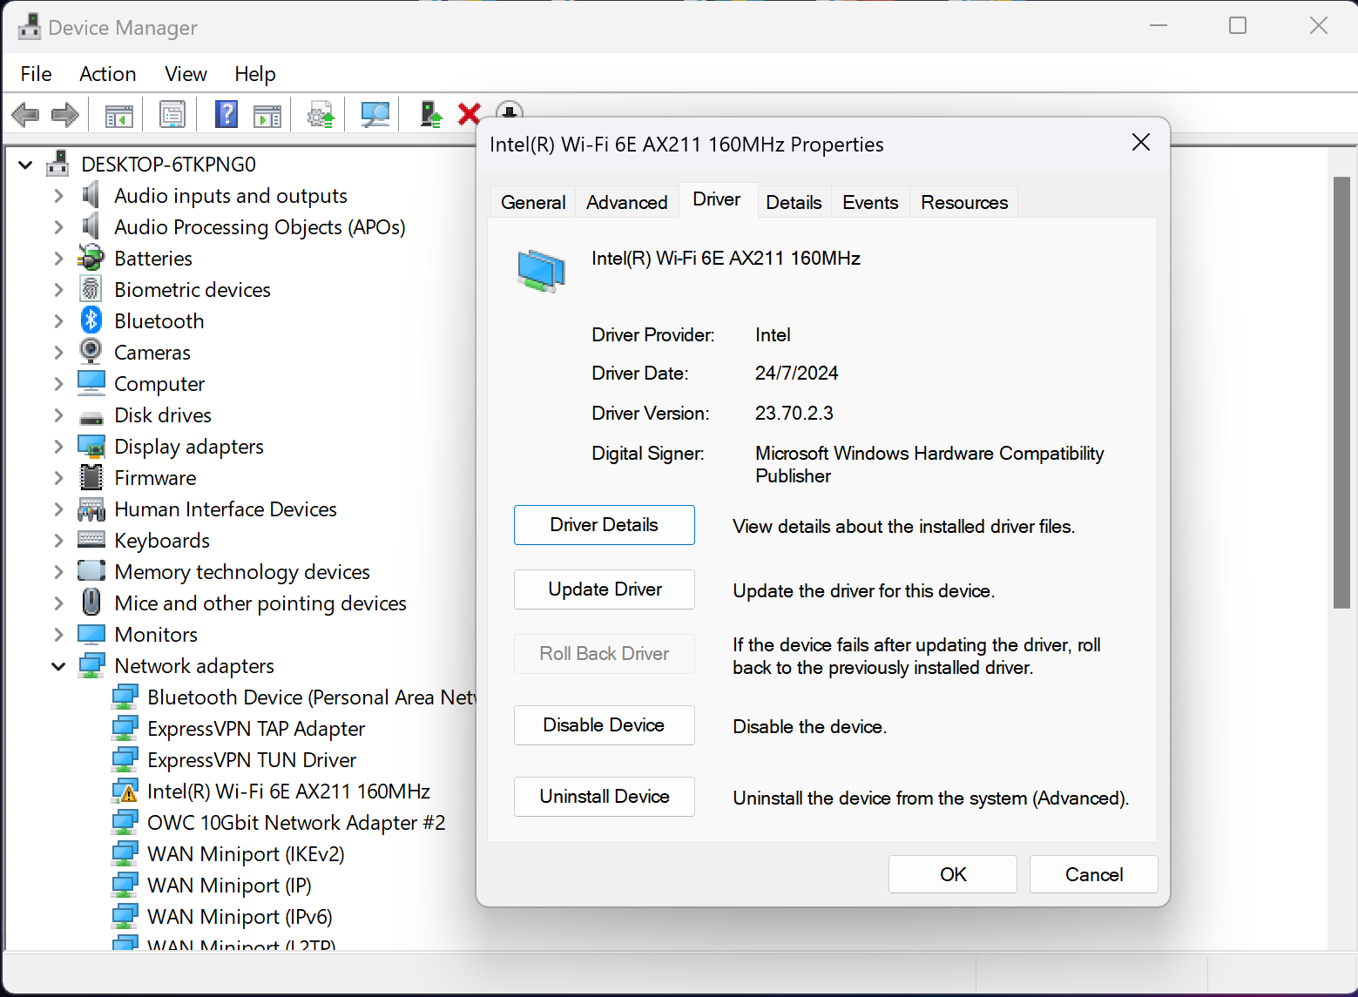Select the WAN Miniport (IKEv2) entry

(246, 854)
